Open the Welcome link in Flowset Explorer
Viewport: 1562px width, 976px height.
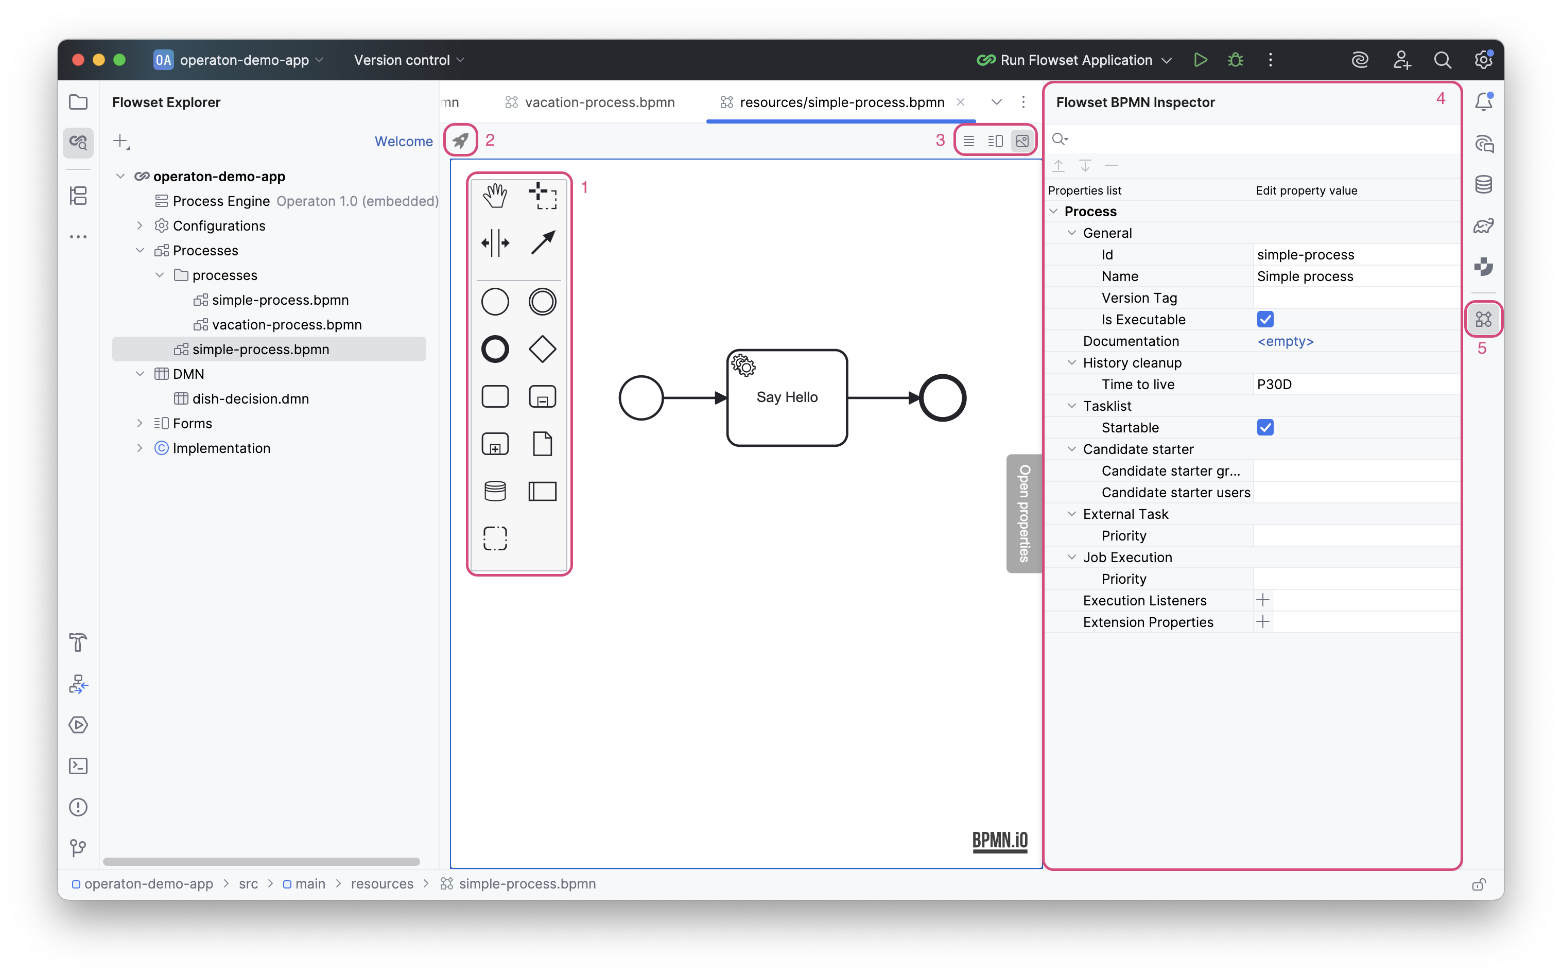pos(403,142)
